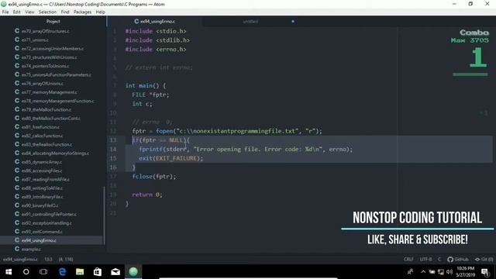
Task: Open ex86_accessingFiles.c file
Action: pos(42,170)
